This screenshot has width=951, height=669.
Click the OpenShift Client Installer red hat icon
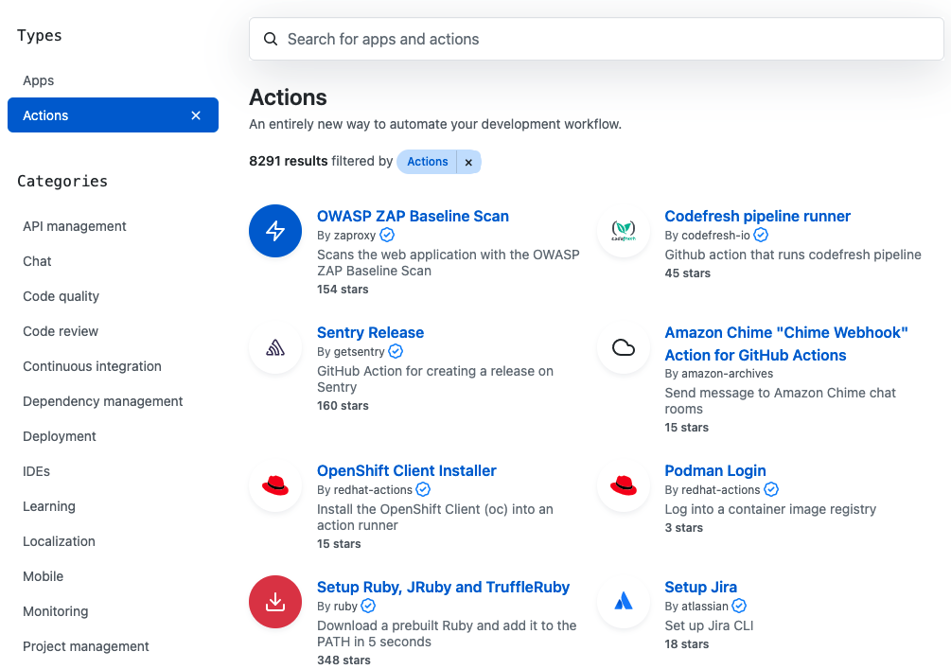click(x=275, y=485)
